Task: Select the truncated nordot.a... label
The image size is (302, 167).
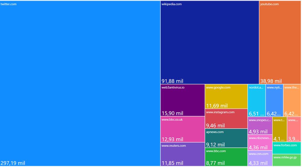Action: click(256, 88)
